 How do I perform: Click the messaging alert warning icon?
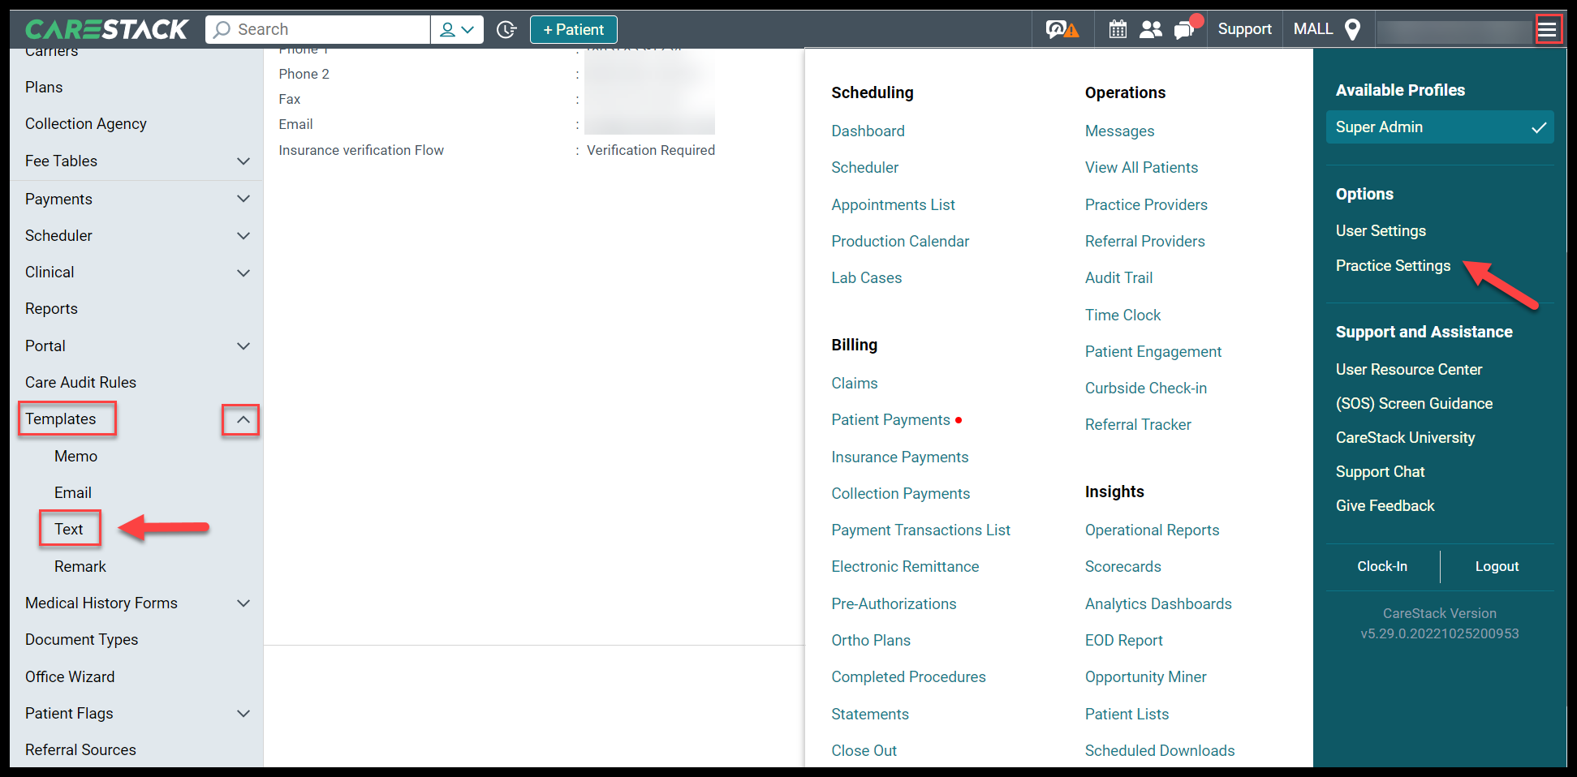[x=1062, y=29]
